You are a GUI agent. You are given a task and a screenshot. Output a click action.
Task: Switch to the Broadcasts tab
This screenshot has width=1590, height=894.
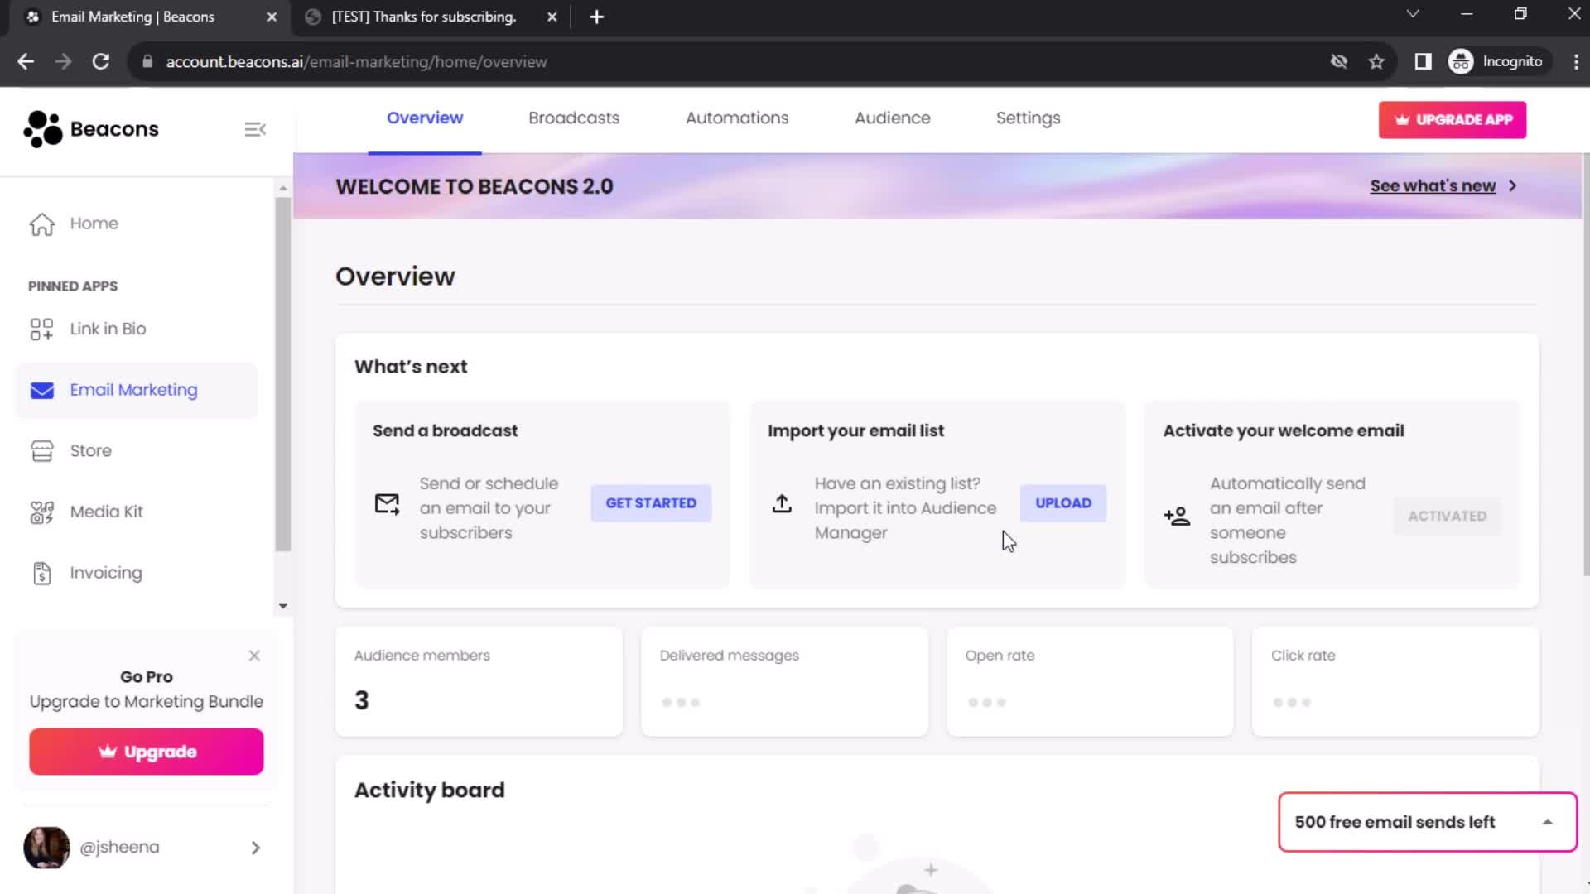[x=573, y=118]
